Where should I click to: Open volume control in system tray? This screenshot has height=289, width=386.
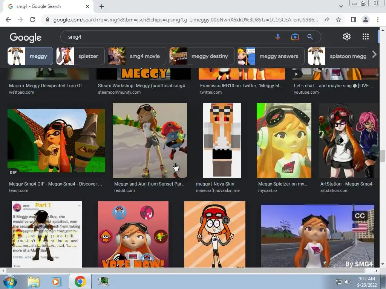click(x=348, y=282)
